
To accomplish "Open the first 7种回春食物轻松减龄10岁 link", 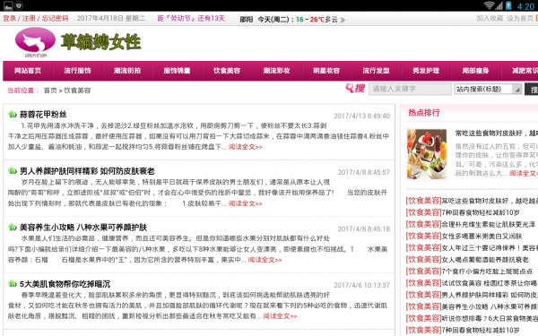I will (x=481, y=212).
